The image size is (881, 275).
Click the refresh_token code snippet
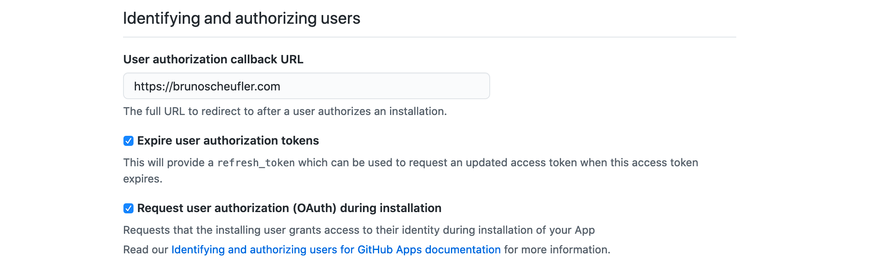coord(256,163)
